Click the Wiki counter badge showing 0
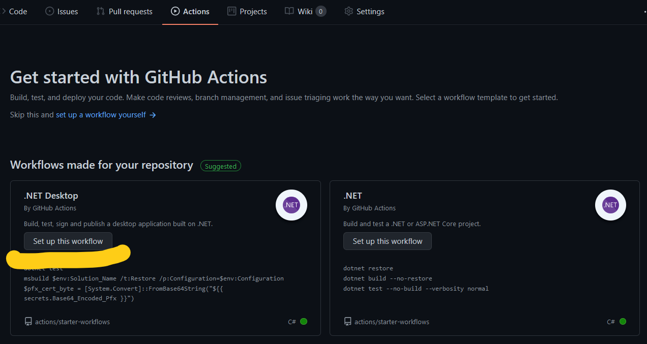 pos(320,11)
